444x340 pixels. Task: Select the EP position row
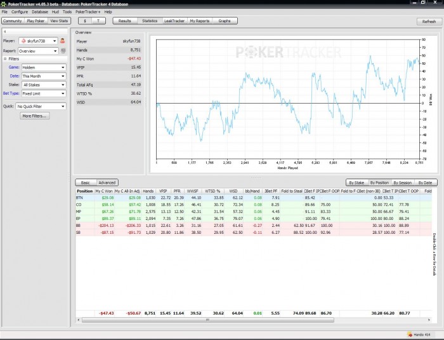pyautogui.click(x=254, y=219)
